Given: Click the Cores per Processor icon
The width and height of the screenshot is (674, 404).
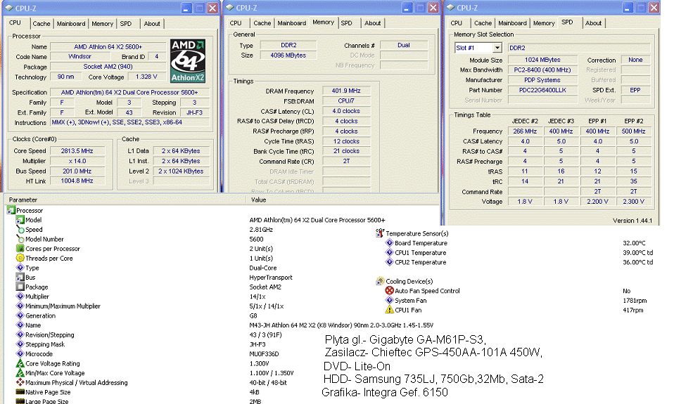Looking at the screenshot, I should click(x=20, y=249).
